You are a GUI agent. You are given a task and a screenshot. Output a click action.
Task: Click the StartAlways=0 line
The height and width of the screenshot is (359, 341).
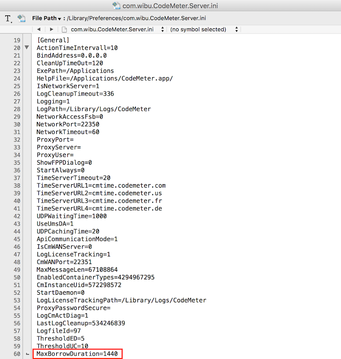click(x=61, y=170)
